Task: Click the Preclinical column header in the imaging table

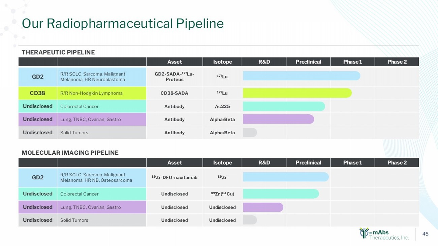Action: [x=308, y=163]
